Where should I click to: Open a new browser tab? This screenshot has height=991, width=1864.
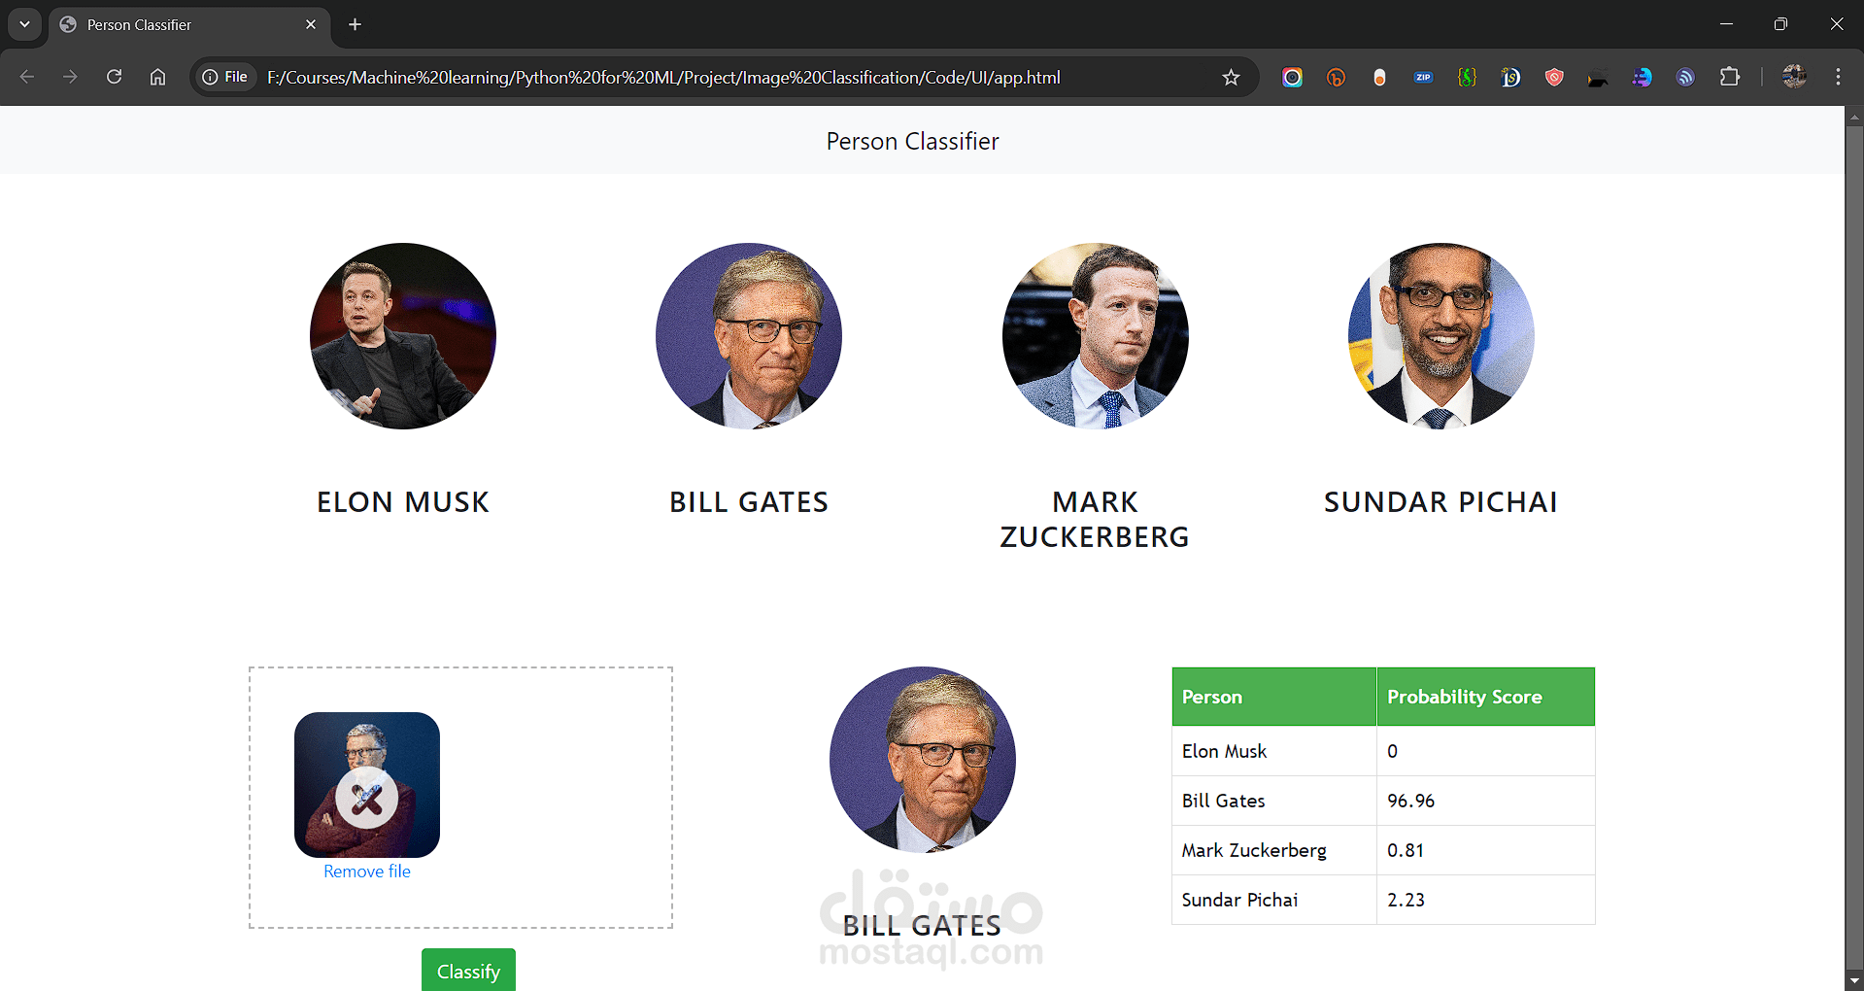(356, 24)
